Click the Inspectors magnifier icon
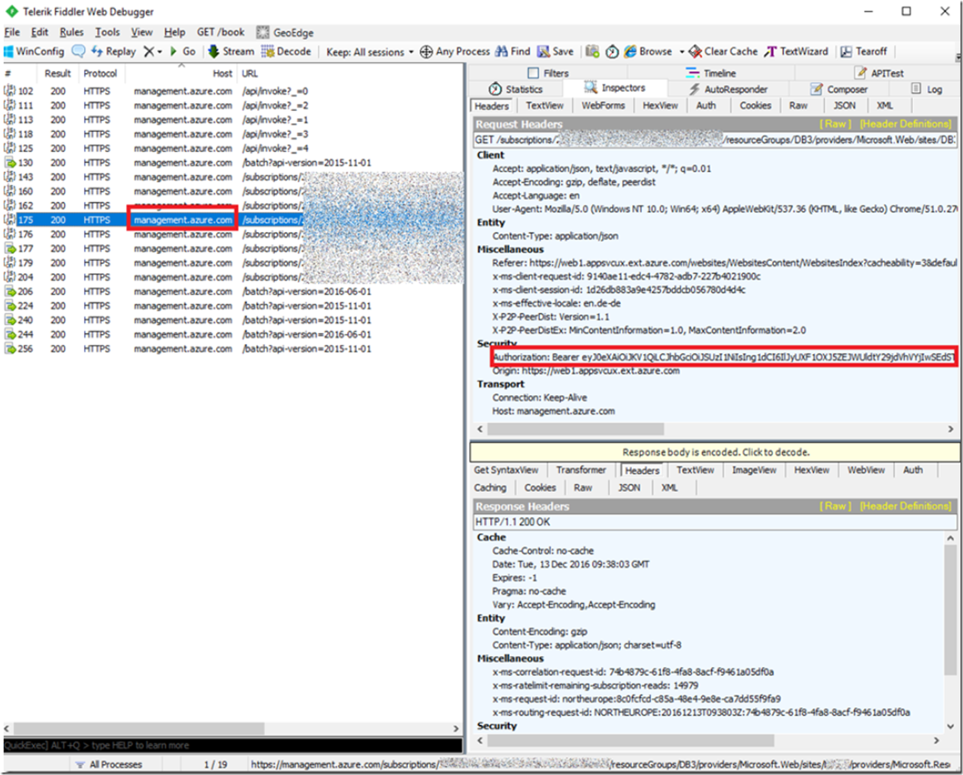 tap(591, 87)
